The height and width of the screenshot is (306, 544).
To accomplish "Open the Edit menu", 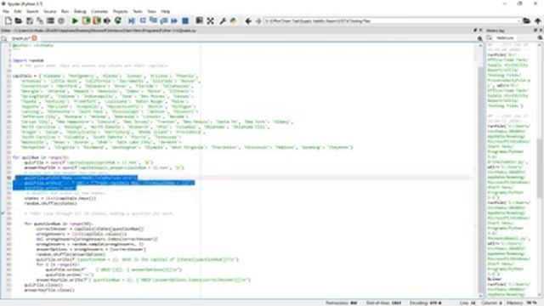I will click(x=17, y=11).
